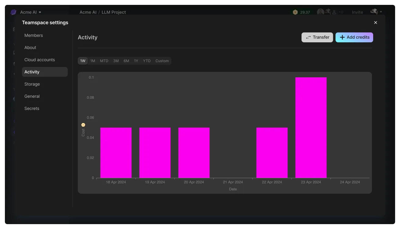Image resolution: width=400 pixels, height=229 pixels.
Task: Click the 29.37 credits balance badge
Action: click(x=302, y=12)
